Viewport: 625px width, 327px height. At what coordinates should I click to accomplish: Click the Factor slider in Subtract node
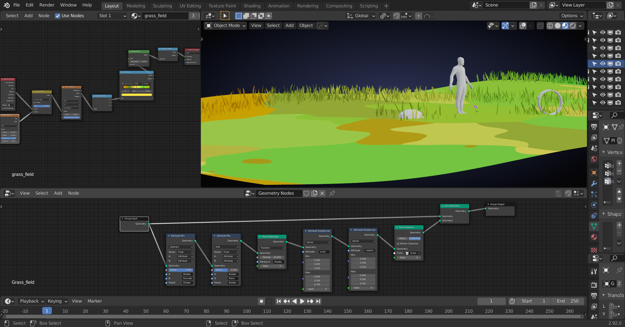[181, 270]
